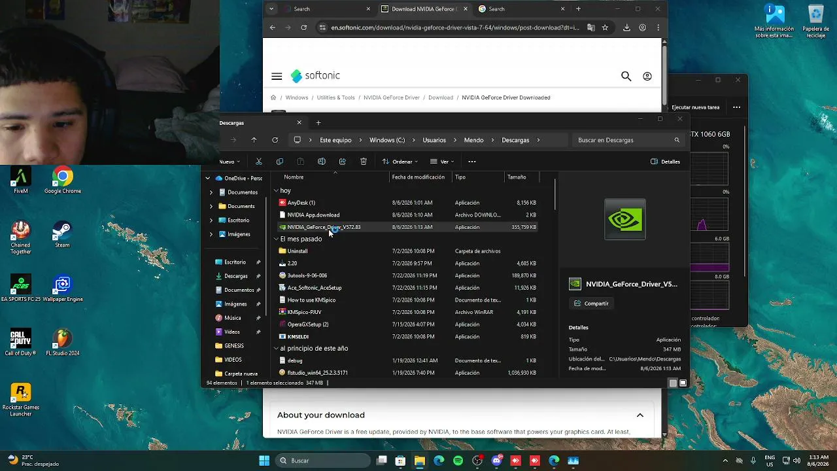Collapse 'al principio de este año' group
This screenshot has height=471, width=837.
pyautogui.click(x=276, y=349)
